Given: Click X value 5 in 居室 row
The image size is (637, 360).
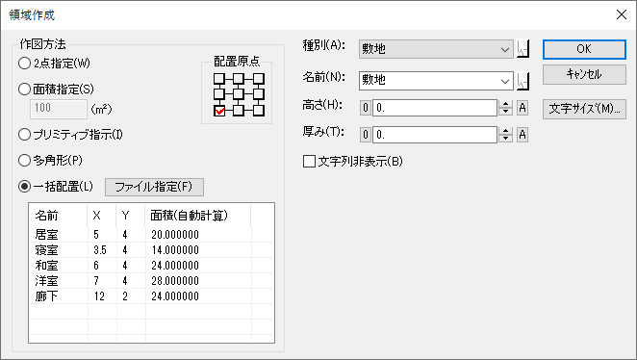Looking at the screenshot, I should click(x=96, y=235).
